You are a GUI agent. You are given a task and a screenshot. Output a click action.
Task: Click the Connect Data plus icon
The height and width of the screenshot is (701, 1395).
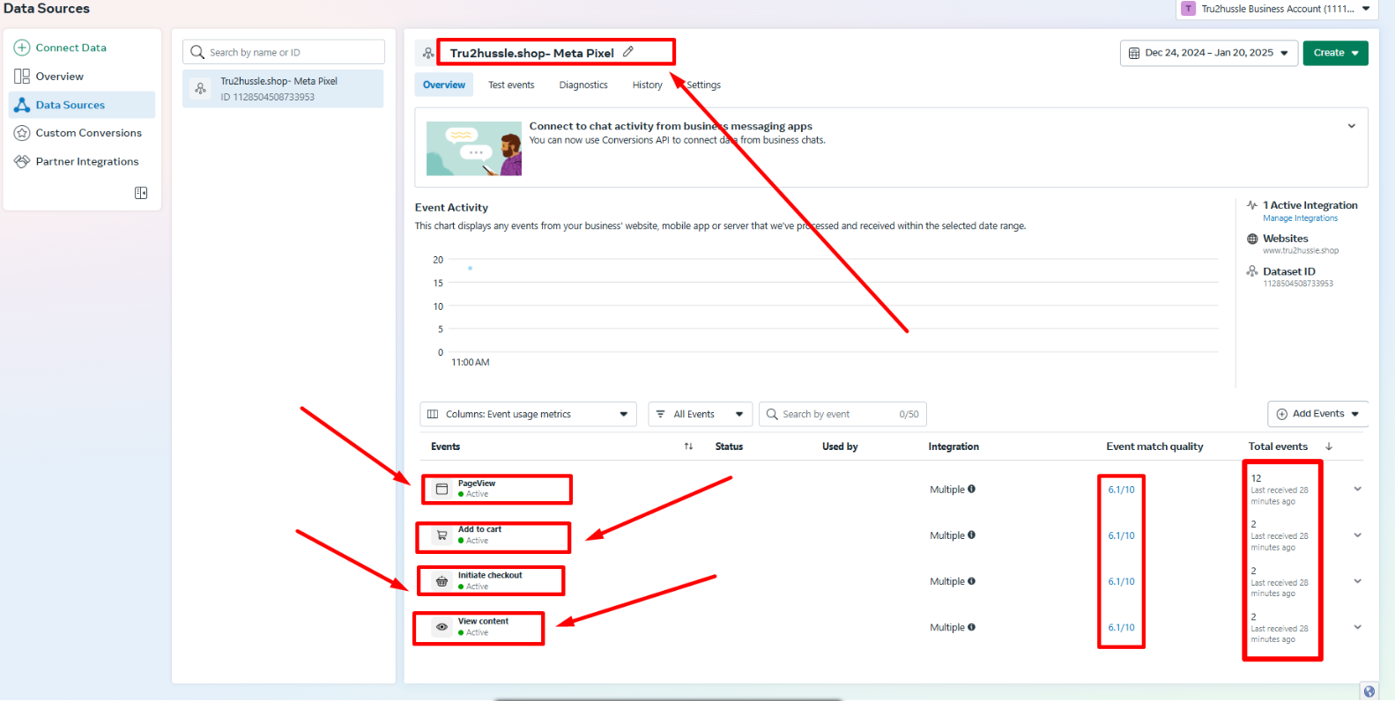coord(22,48)
